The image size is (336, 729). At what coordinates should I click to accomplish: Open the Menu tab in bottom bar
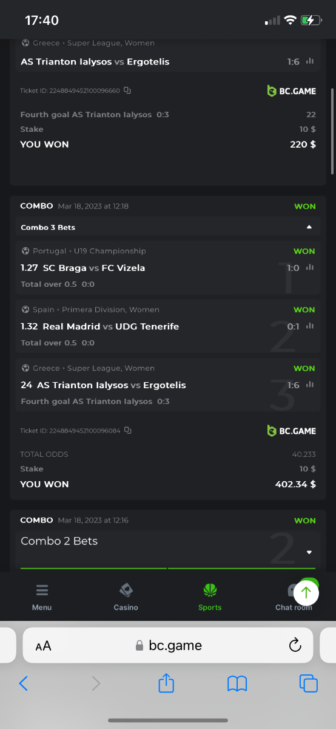pyautogui.click(x=42, y=597)
